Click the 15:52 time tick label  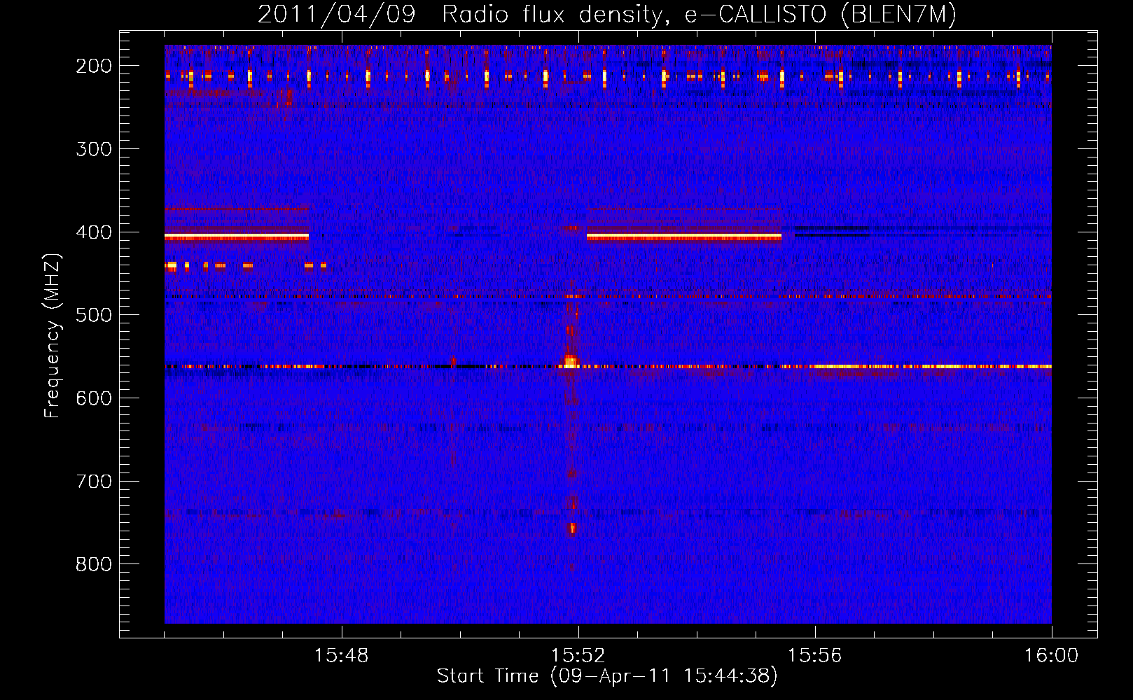578,656
